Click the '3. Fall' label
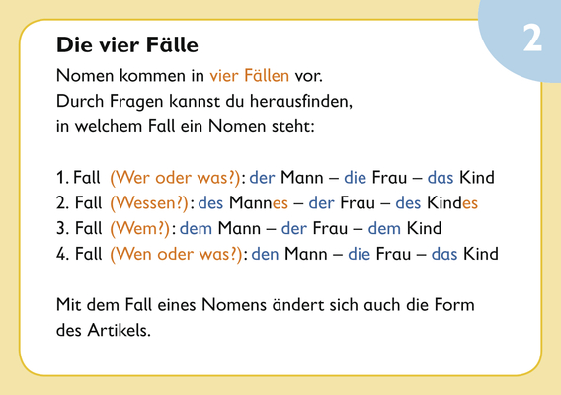 coord(79,229)
